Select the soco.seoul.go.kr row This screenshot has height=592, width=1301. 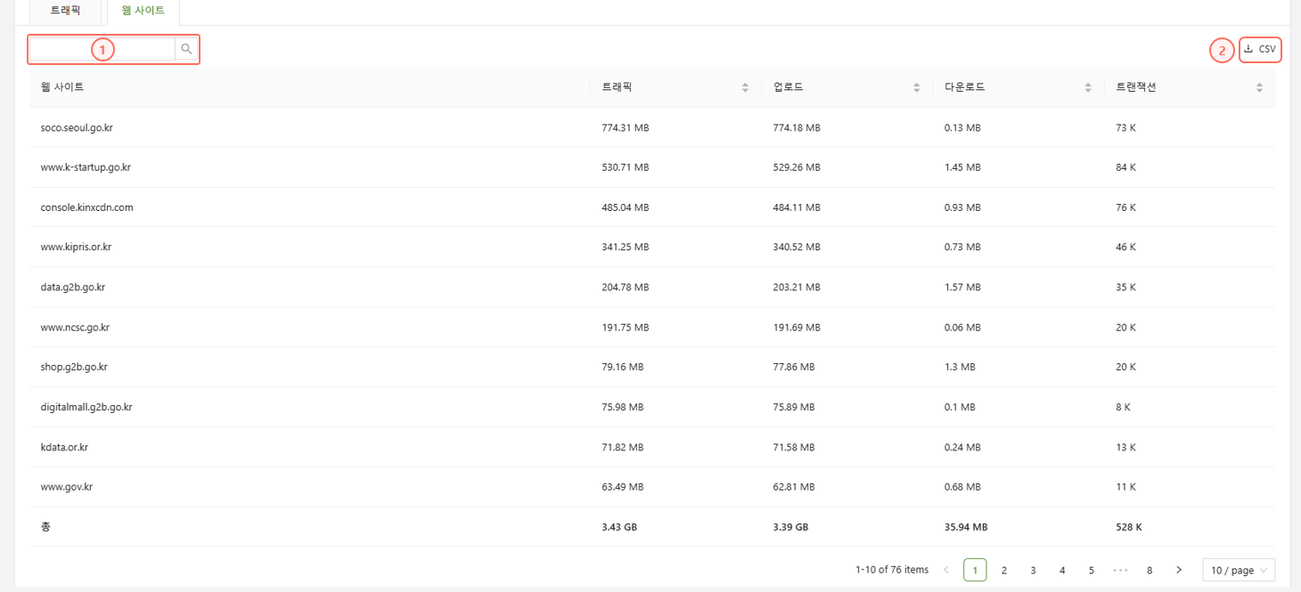click(77, 127)
